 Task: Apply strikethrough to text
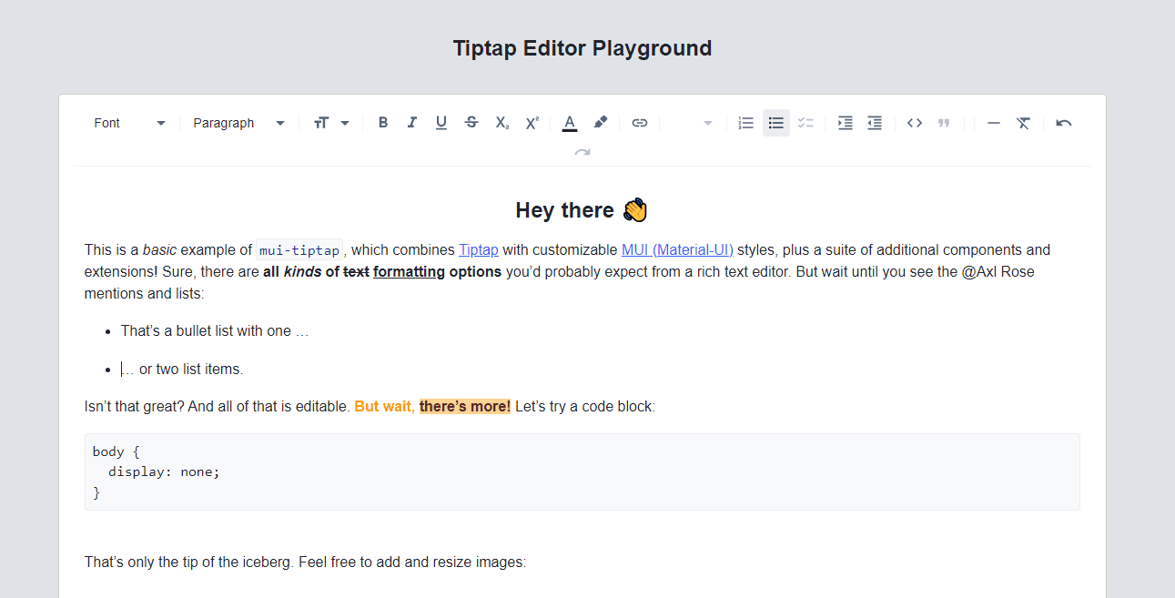(471, 123)
